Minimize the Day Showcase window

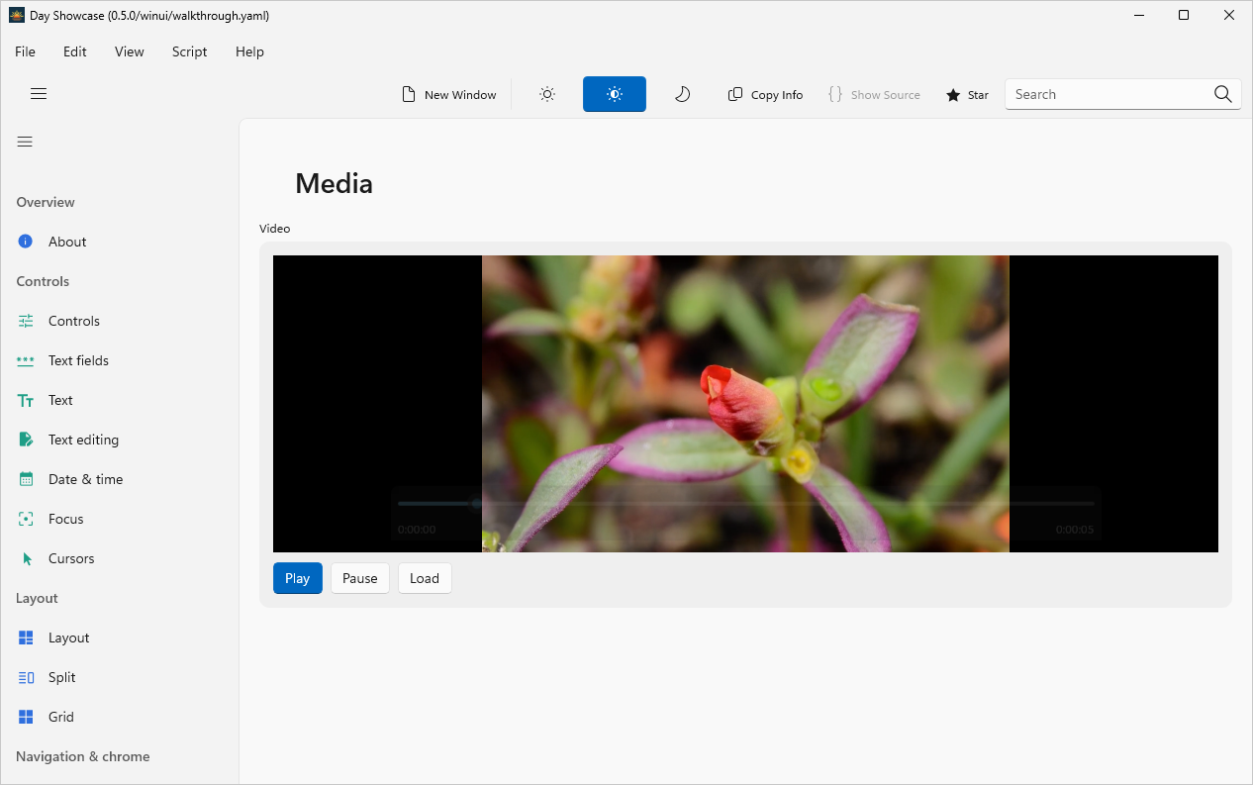pyautogui.click(x=1137, y=15)
